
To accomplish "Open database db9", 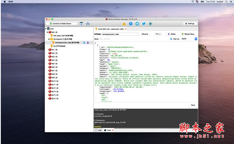I will tap(53, 77).
